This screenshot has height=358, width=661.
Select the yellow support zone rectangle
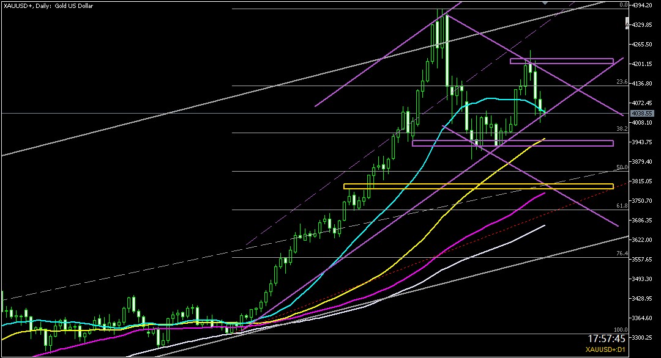(x=477, y=186)
